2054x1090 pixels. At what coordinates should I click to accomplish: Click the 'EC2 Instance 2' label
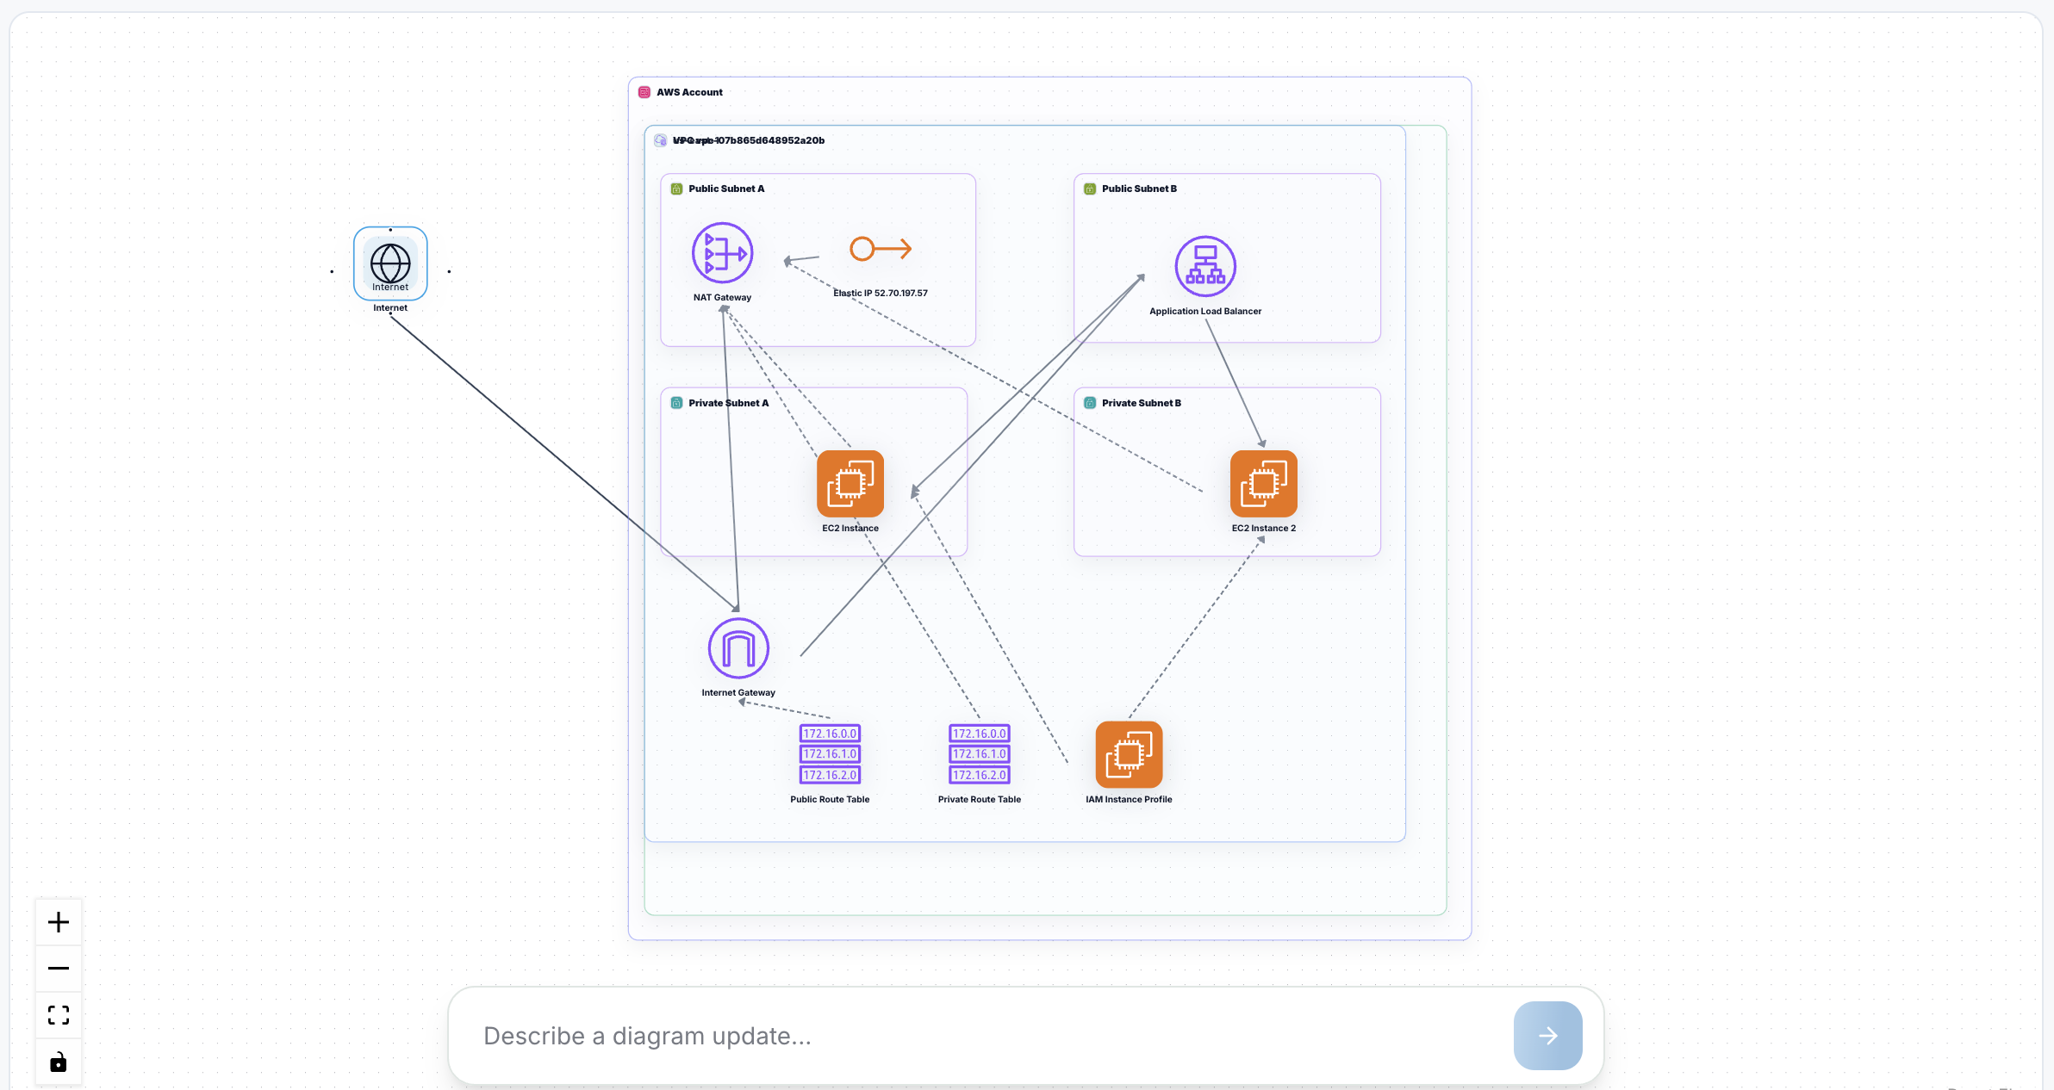(1264, 528)
